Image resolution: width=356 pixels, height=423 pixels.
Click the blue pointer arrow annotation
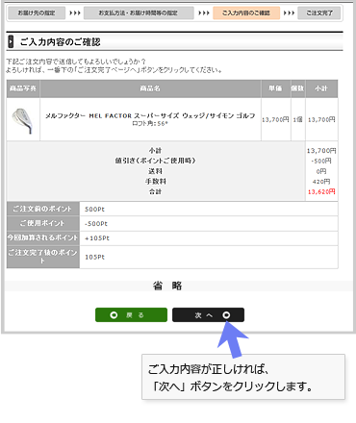[x=232, y=339]
